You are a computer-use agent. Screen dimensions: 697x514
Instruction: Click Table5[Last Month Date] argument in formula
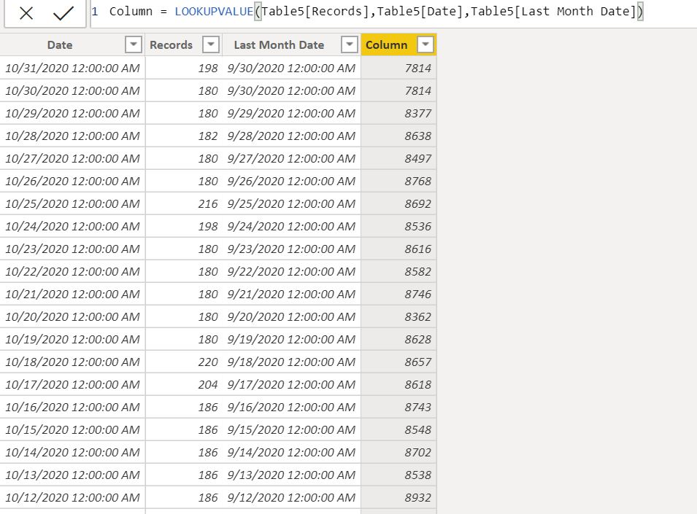pyautogui.click(x=553, y=11)
